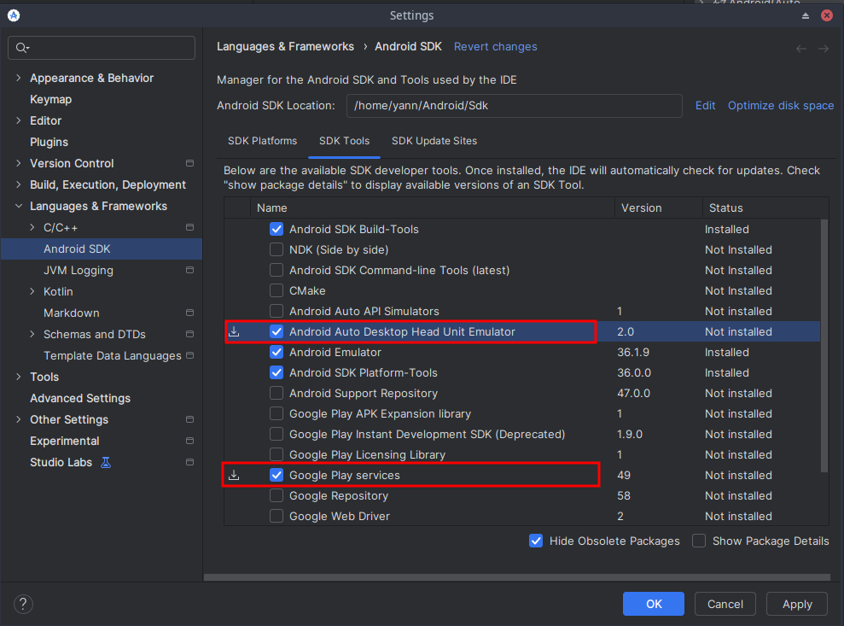Viewport: 844px width, 626px height.
Task: Expand the Kotlin settings node
Action: click(32, 291)
